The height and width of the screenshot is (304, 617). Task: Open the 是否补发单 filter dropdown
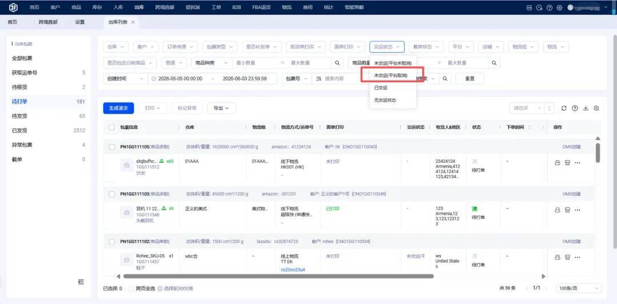click(262, 47)
